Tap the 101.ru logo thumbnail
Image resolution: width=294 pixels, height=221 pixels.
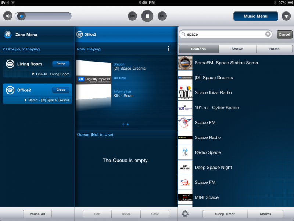click(x=185, y=108)
